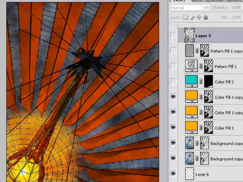Click link icon of Background copy above Layer 6

[197, 159]
